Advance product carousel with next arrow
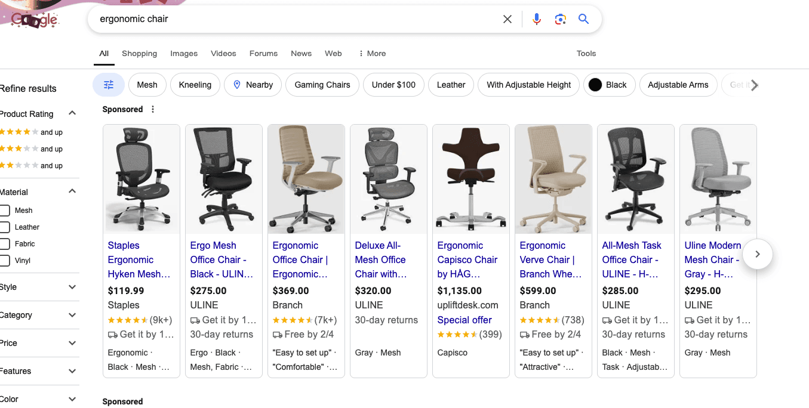Image resolution: width=809 pixels, height=408 pixels. click(757, 254)
